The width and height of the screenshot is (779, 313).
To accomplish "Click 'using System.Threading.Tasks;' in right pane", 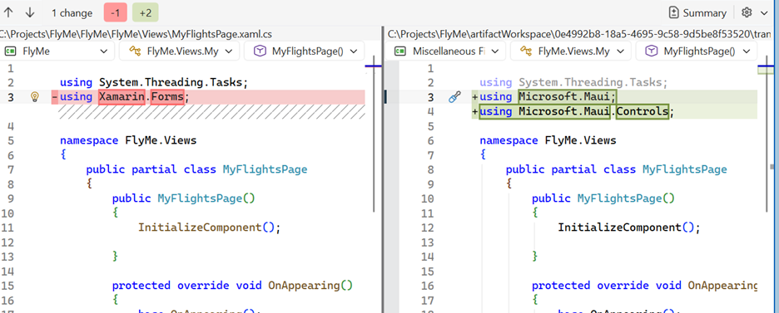I will (x=573, y=82).
